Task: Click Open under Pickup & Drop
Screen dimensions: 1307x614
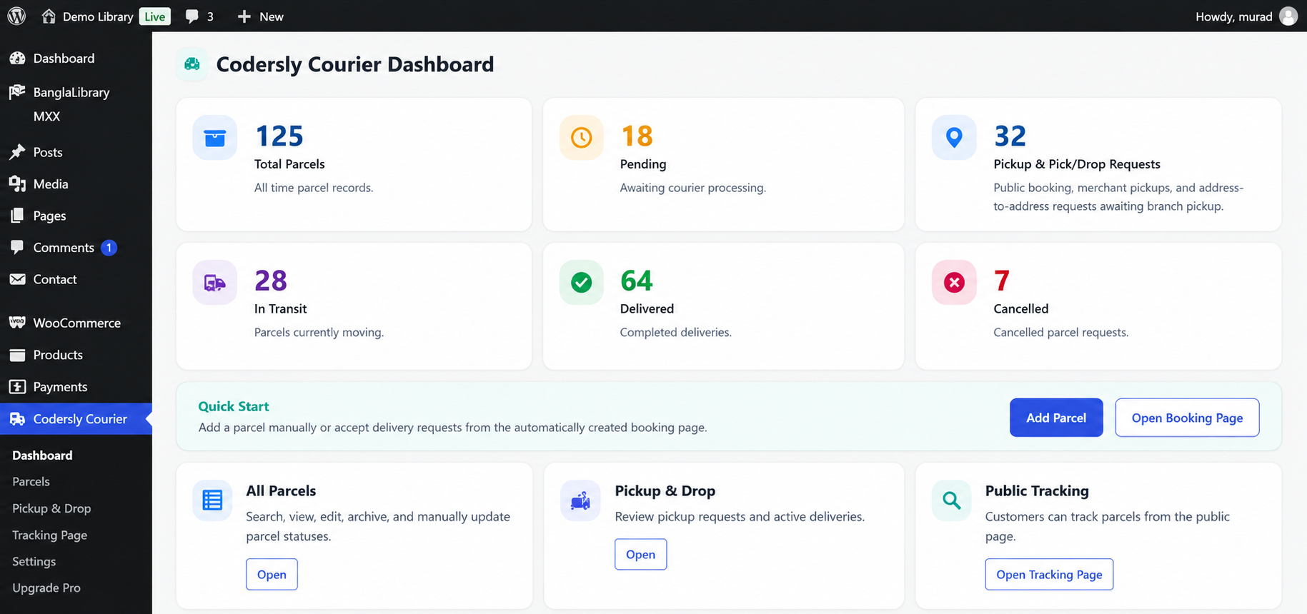Action: click(x=640, y=554)
